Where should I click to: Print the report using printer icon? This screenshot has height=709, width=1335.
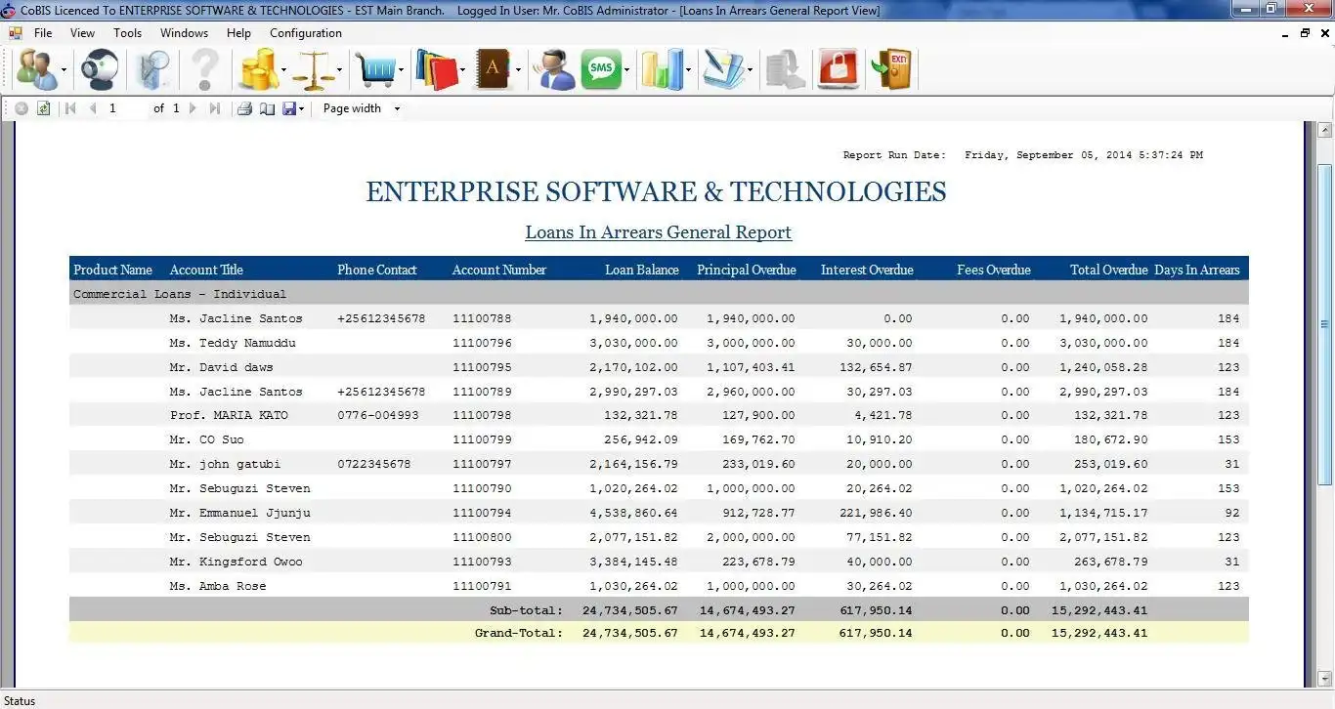pos(245,108)
